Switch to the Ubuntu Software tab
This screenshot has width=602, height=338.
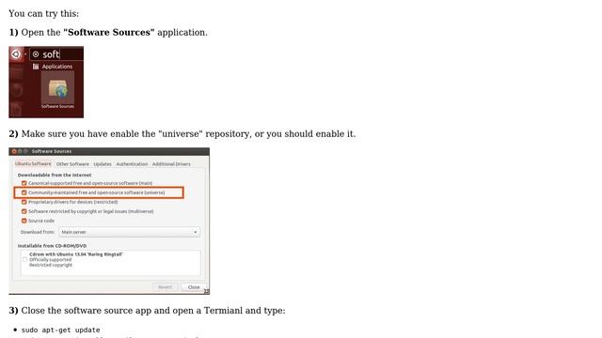click(x=33, y=163)
